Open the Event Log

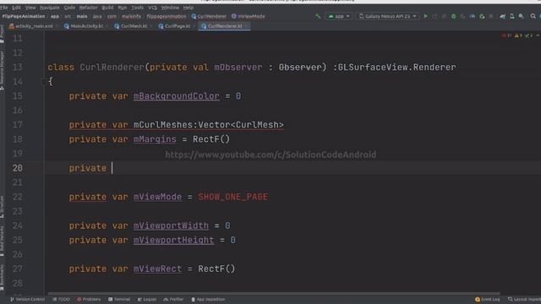click(487, 299)
